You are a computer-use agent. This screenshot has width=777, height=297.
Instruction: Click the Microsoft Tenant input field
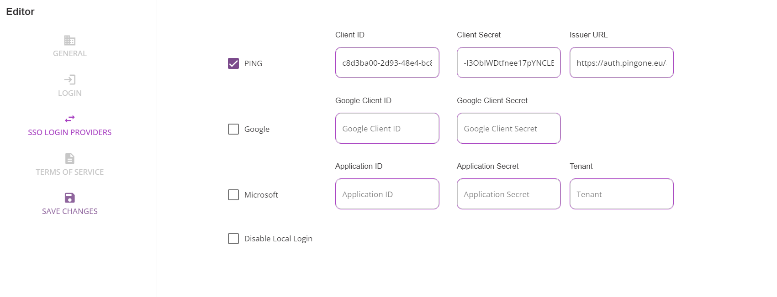(621, 194)
